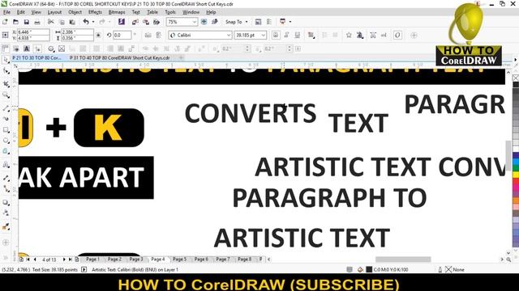Select the Drop Shadow tool in toolbox
Image resolution: width=519 pixels, height=291 pixels.
click(6, 202)
